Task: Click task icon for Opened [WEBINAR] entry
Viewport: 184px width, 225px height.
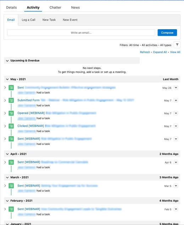Action: [x=11, y=113]
